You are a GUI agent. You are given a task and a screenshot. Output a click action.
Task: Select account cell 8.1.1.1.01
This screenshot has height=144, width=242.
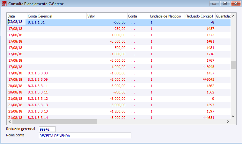click(36, 22)
